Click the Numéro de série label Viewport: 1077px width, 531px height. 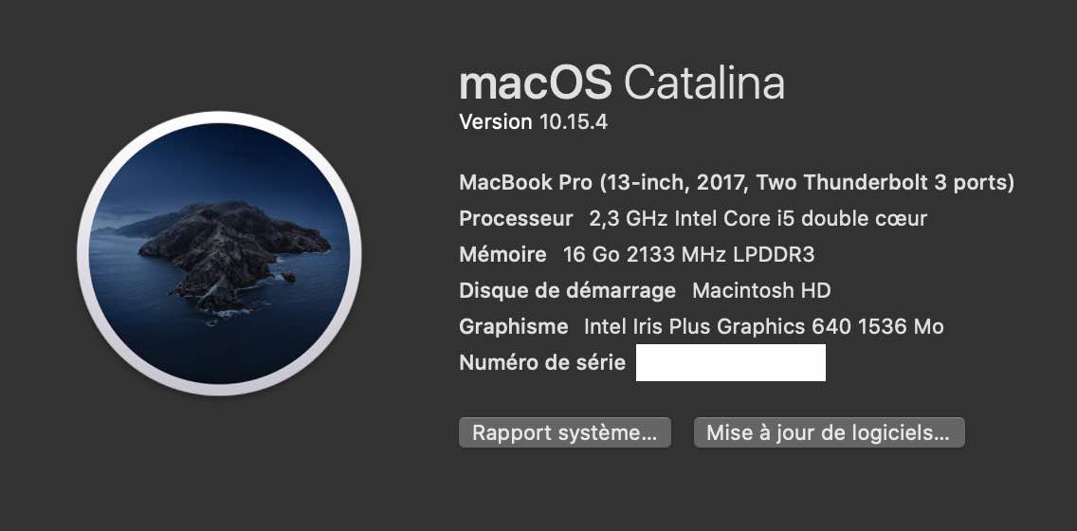coord(541,363)
